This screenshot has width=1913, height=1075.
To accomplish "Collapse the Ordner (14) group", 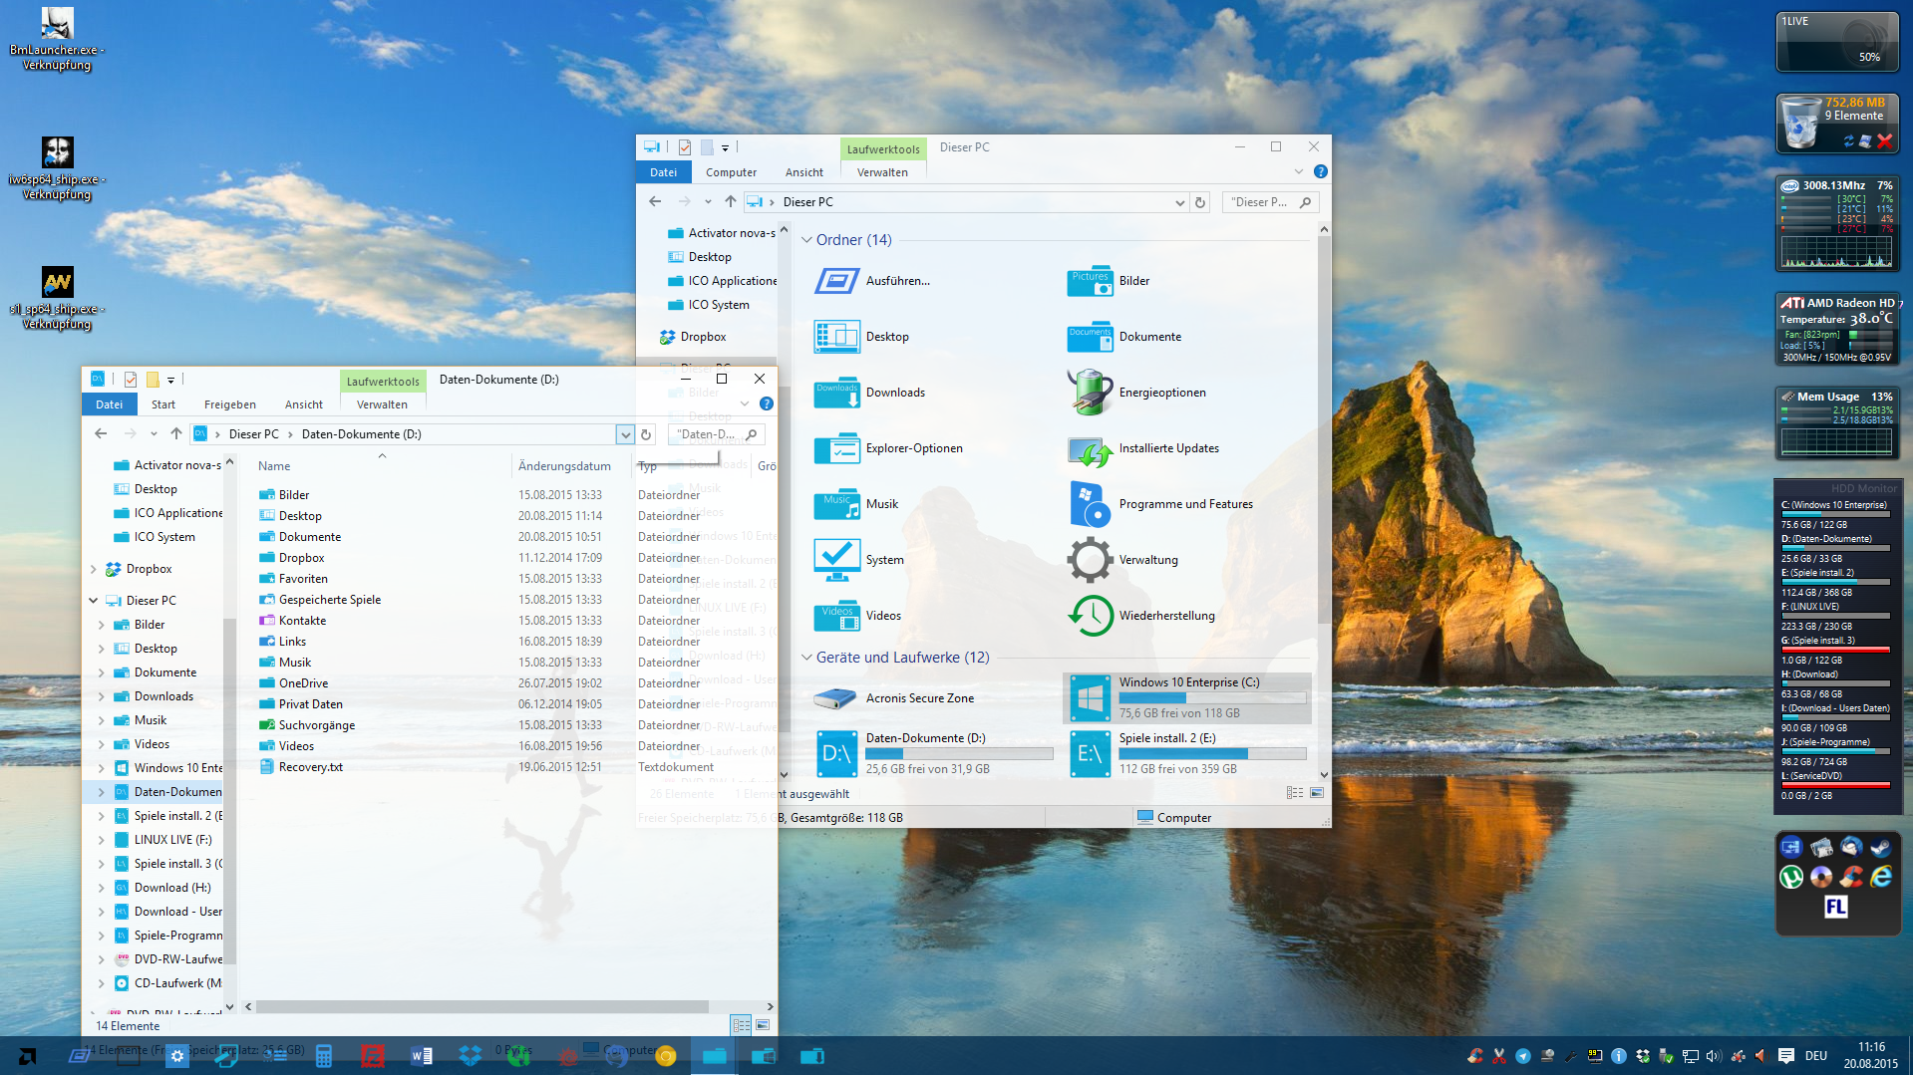I will coord(807,240).
